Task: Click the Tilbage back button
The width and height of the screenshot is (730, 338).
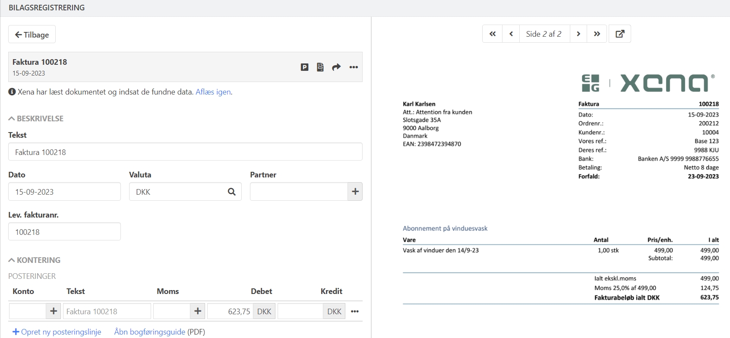Action: (32, 35)
